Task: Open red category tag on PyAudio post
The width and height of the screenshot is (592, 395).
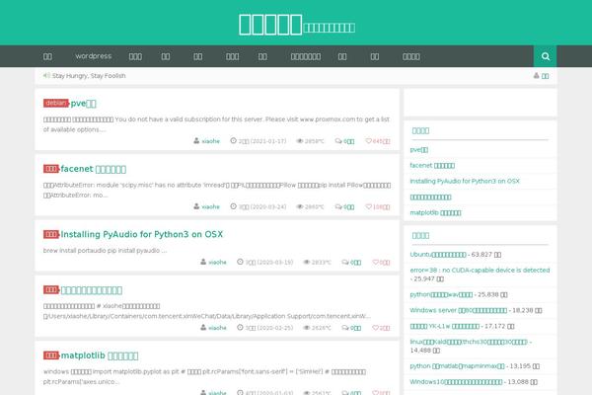Action: point(51,234)
